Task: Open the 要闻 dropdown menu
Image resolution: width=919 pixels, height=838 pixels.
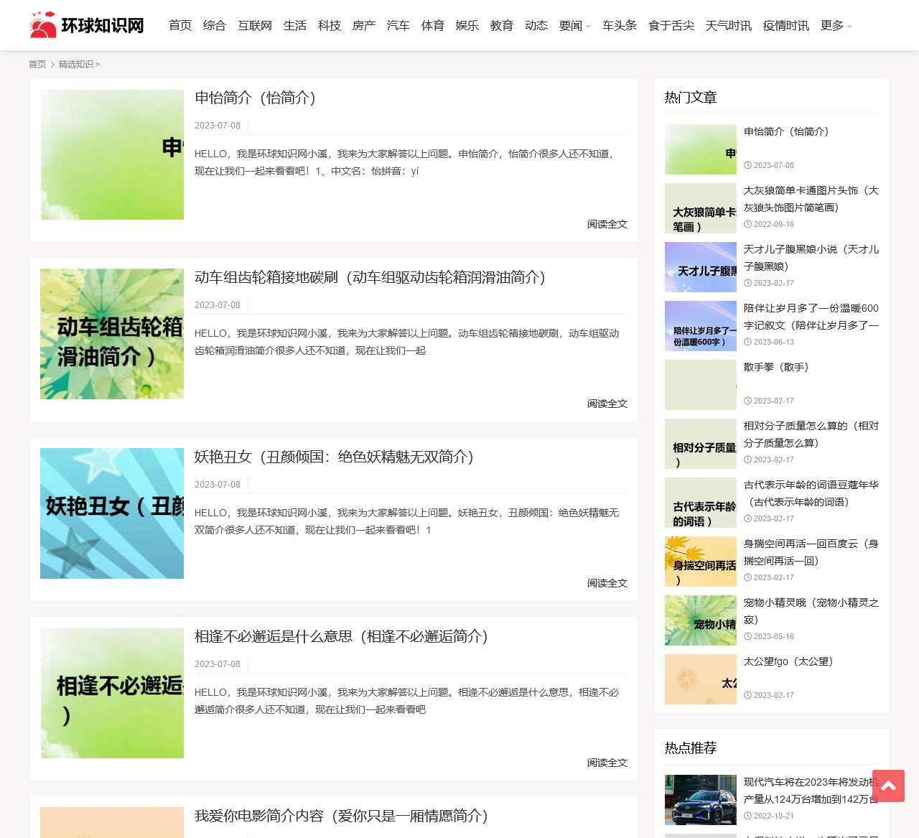Action: click(x=574, y=25)
